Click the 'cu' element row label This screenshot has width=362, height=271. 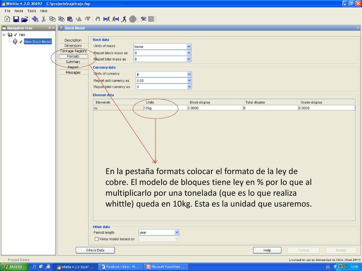(x=95, y=108)
